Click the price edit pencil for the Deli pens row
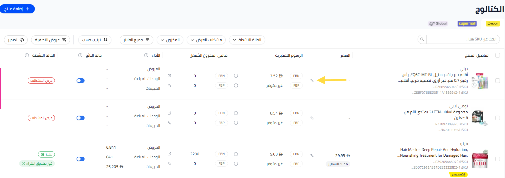505x178 pixels. 312,81
